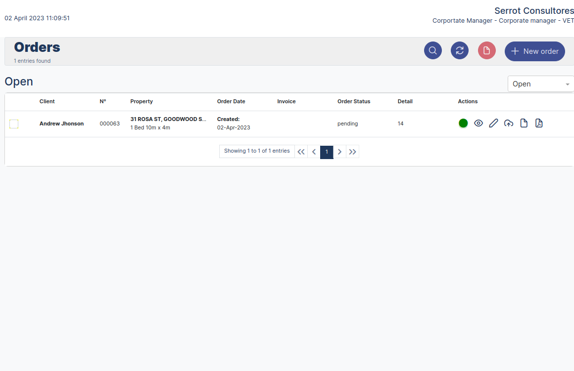The height and width of the screenshot is (371, 574).
Task: Click the eye icon to show order preview
Action: point(478,123)
